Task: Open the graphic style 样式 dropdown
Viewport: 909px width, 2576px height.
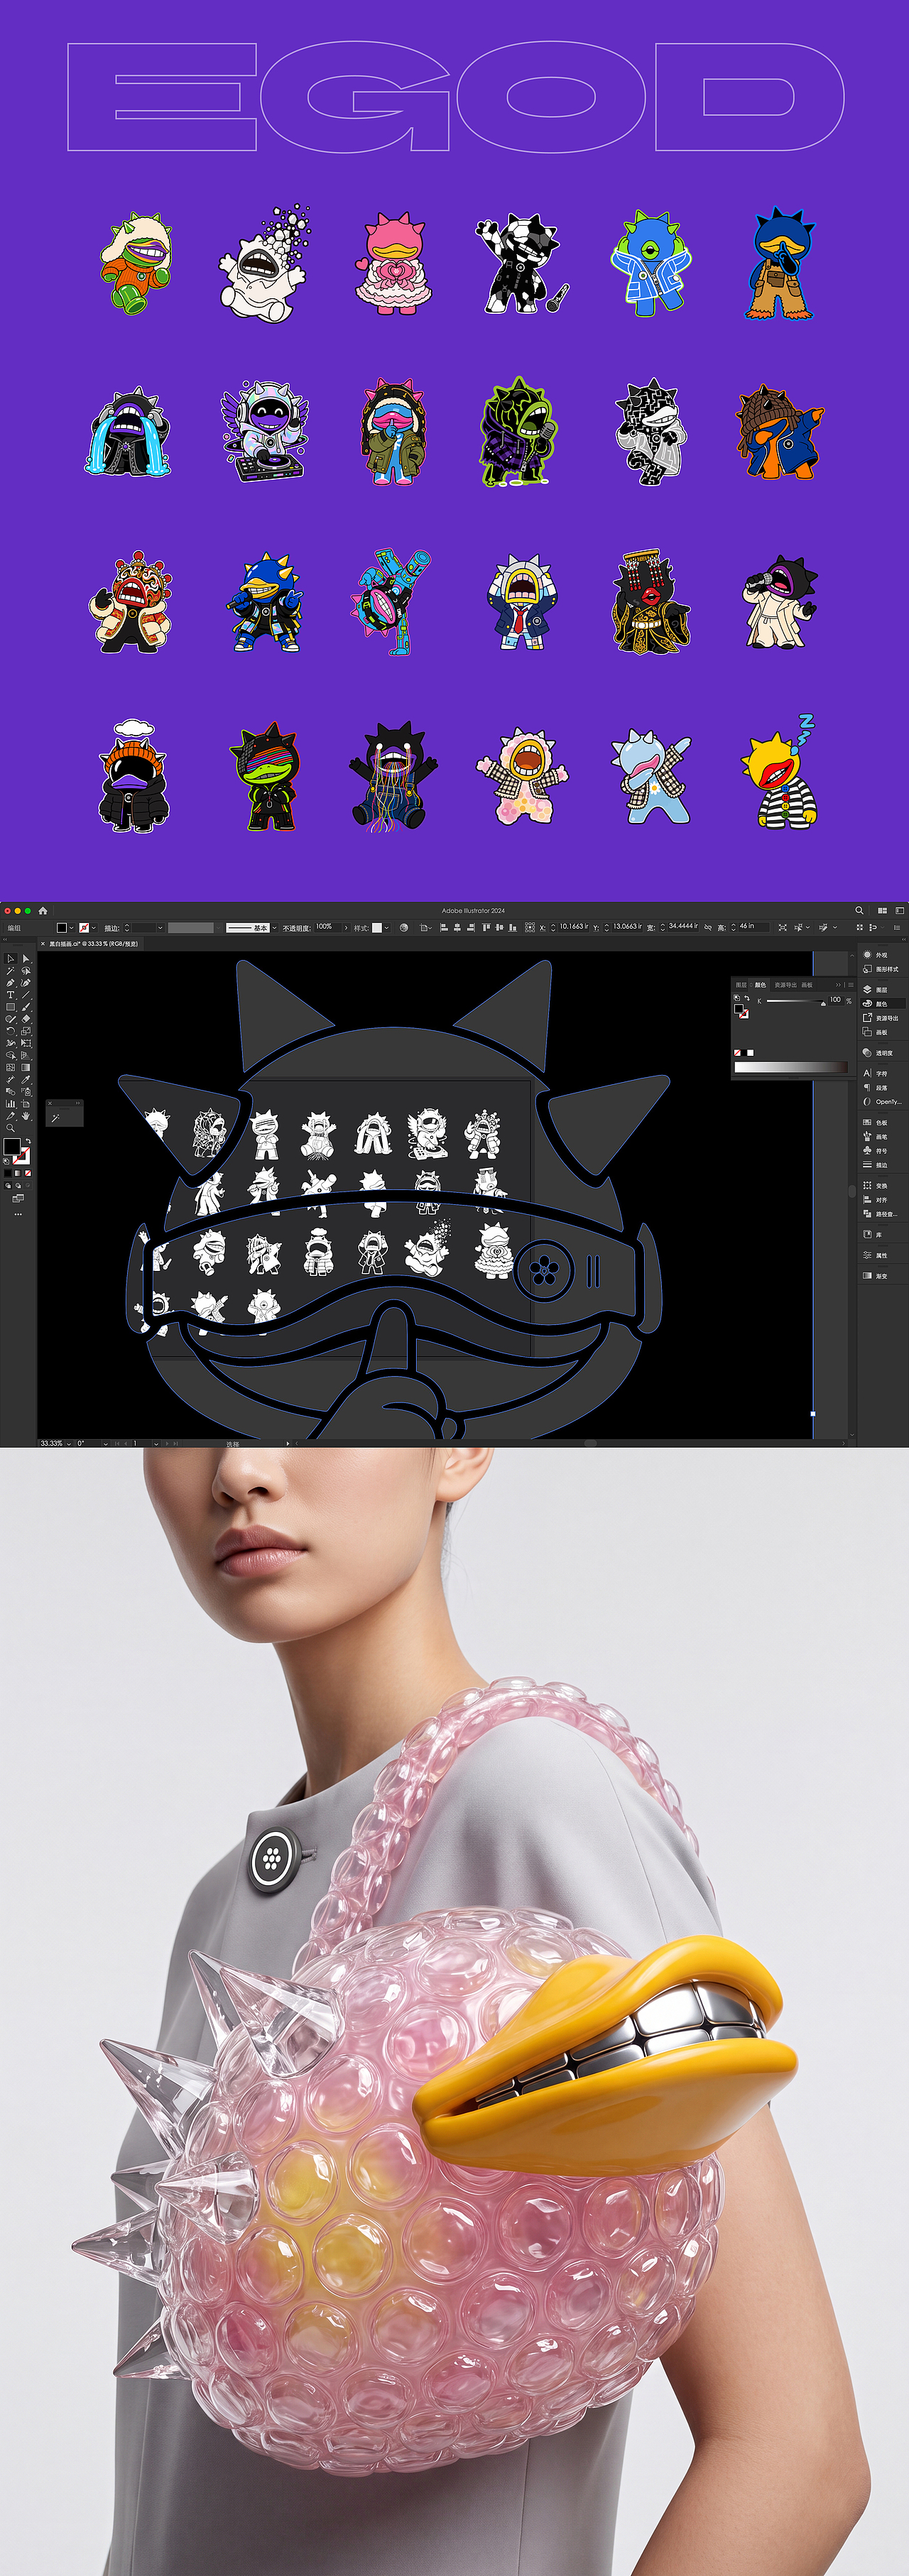Action: click(x=387, y=928)
